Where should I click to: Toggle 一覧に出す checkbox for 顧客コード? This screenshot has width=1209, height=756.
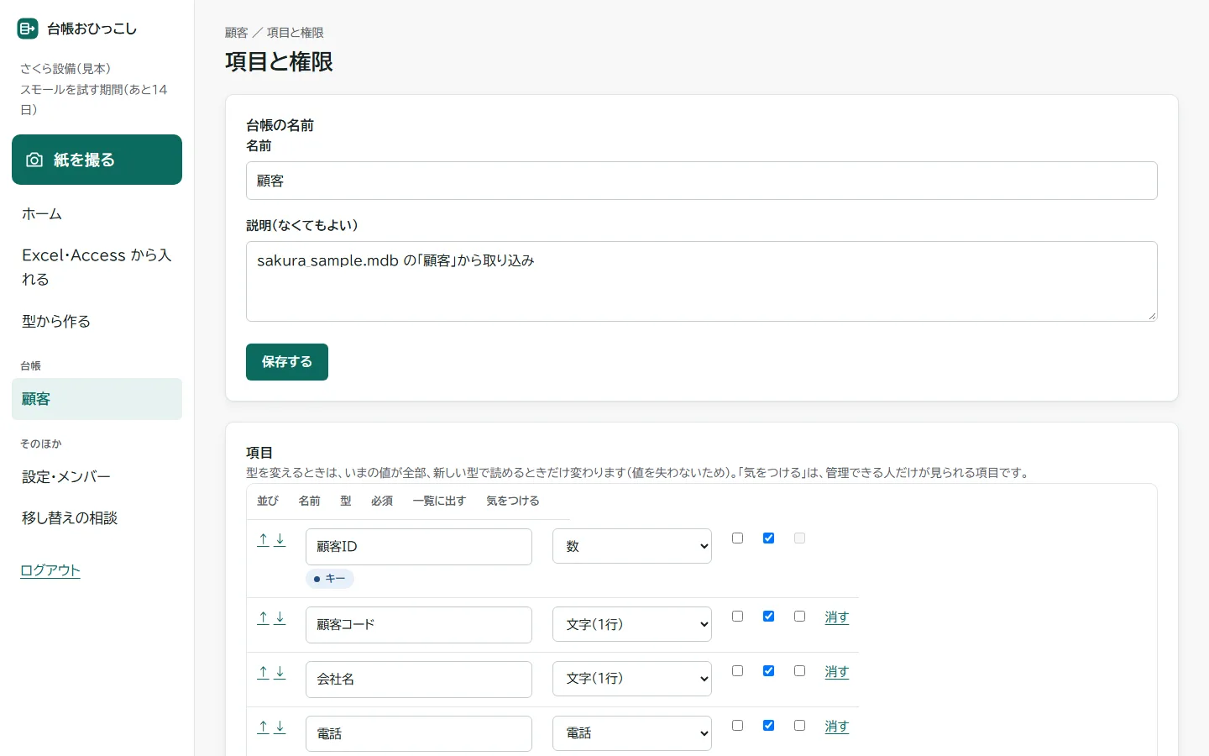click(768, 616)
